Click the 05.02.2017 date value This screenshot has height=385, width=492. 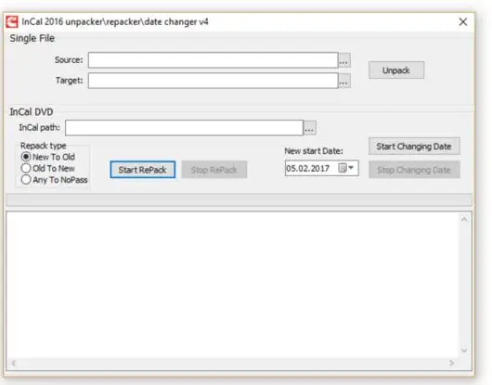pos(307,169)
